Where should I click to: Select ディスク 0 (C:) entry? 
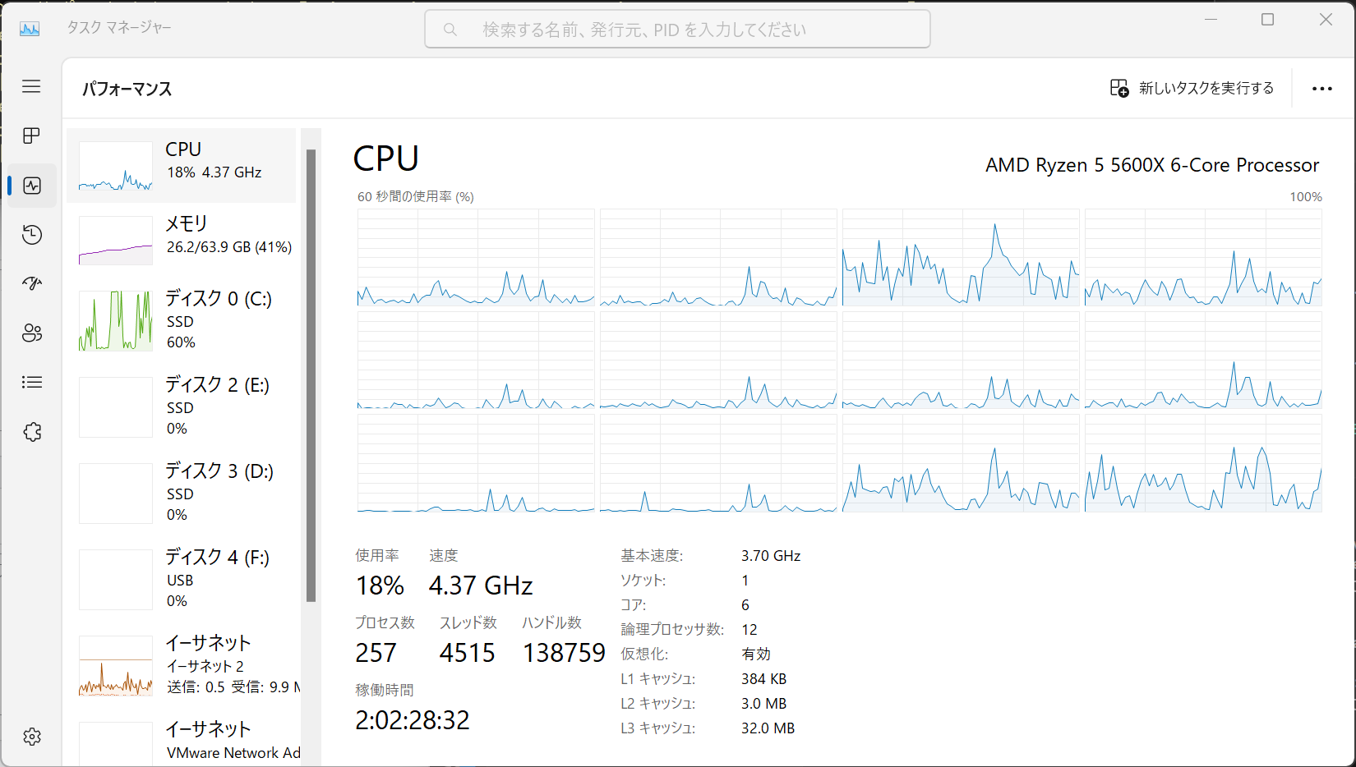[x=182, y=320]
